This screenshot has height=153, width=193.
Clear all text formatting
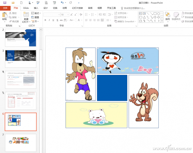[x=81, y=15]
